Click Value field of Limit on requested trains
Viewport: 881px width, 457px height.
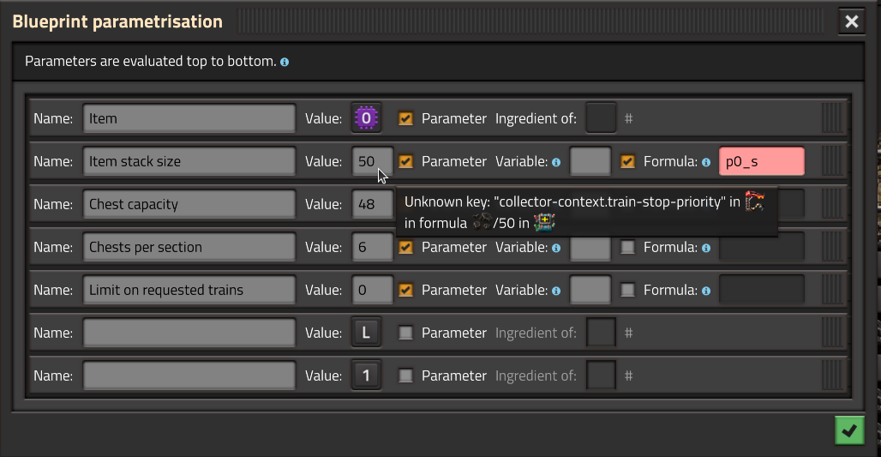click(373, 290)
